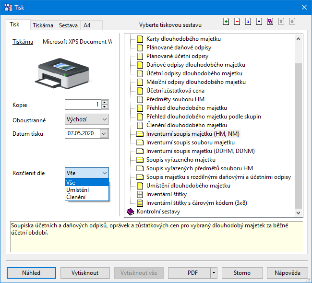
Task: Switch to the Sestava tab
Action: coord(68,25)
